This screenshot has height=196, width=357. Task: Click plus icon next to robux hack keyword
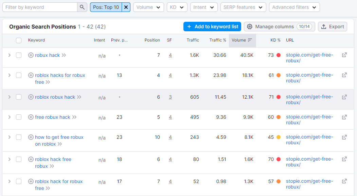pyautogui.click(x=31, y=55)
